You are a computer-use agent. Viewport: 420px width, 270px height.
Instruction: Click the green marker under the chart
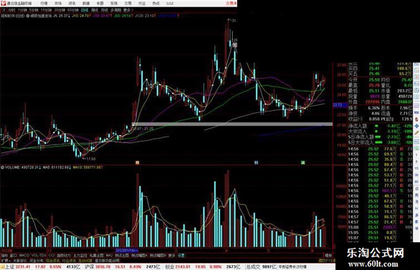(303, 163)
